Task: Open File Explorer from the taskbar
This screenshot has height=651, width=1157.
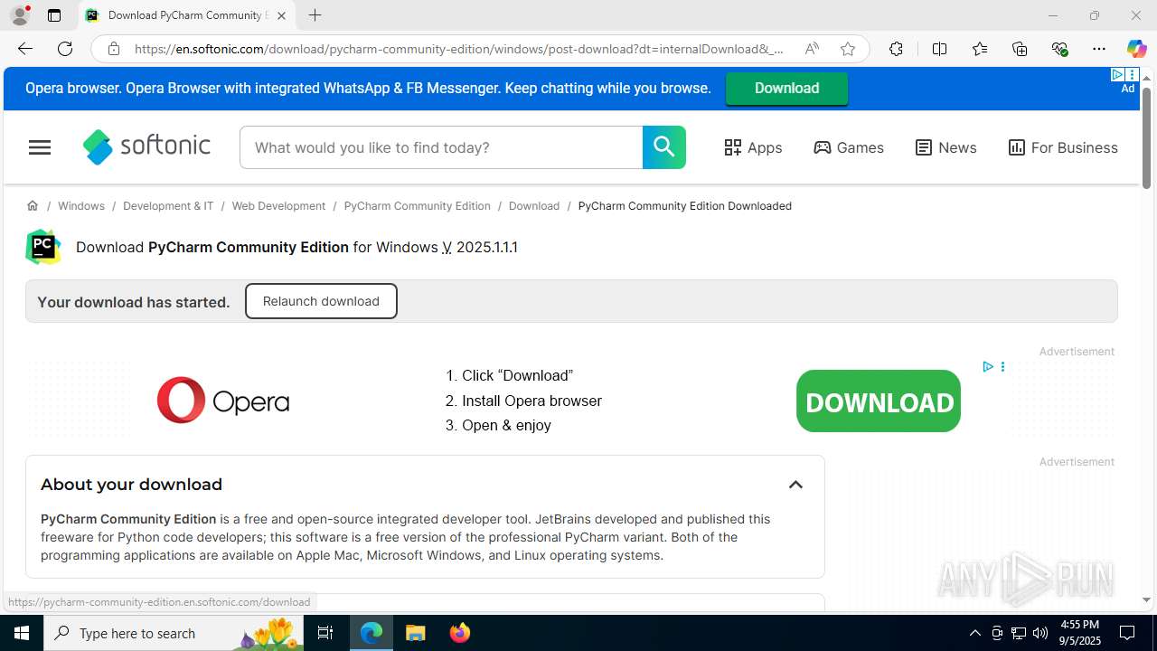Action: (416, 633)
